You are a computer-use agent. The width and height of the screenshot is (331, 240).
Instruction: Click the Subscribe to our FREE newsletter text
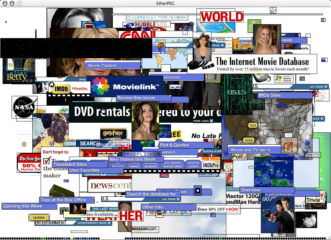157,17
